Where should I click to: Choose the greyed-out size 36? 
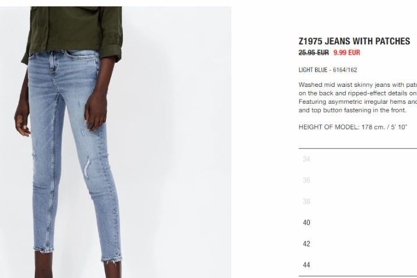[358, 180]
